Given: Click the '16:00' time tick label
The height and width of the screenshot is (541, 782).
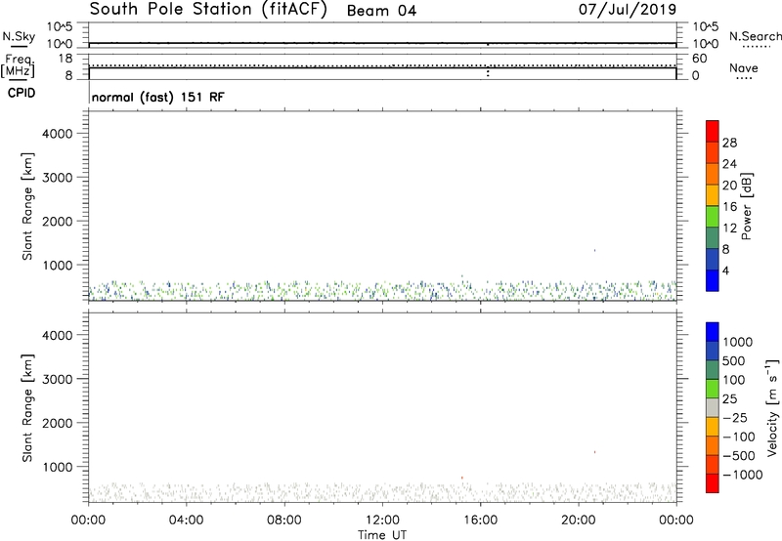Looking at the screenshot, I should tap(480, 520).
